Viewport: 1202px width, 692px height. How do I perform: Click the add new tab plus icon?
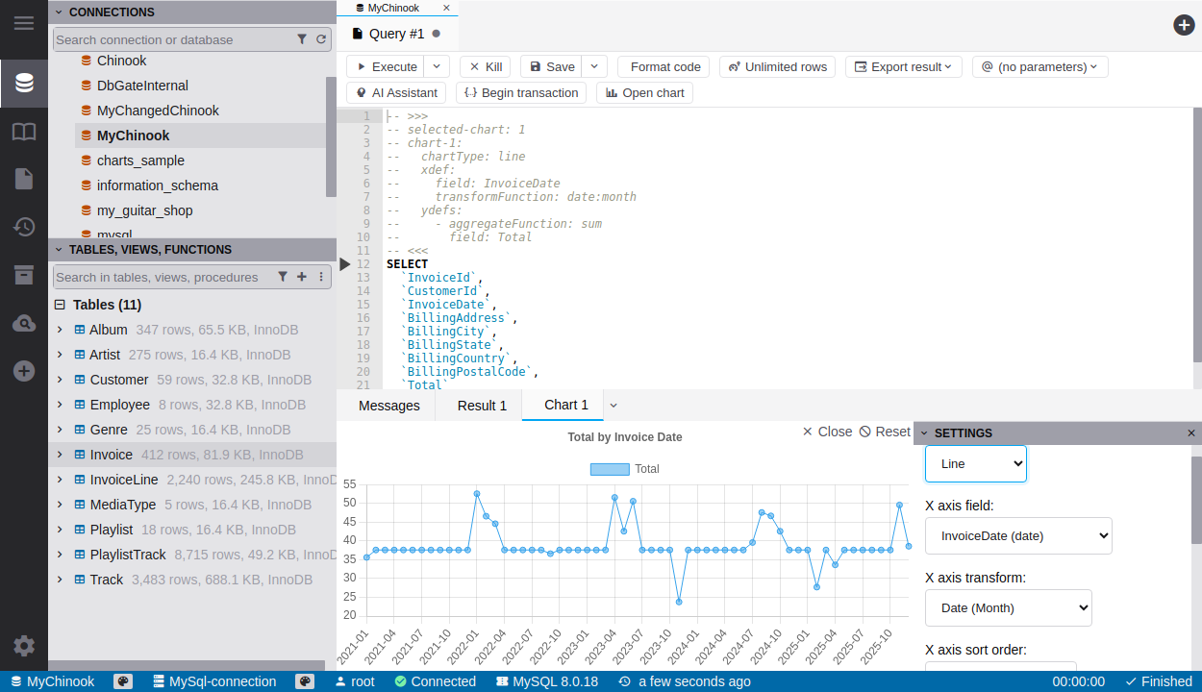click(x=1185, y=25)
